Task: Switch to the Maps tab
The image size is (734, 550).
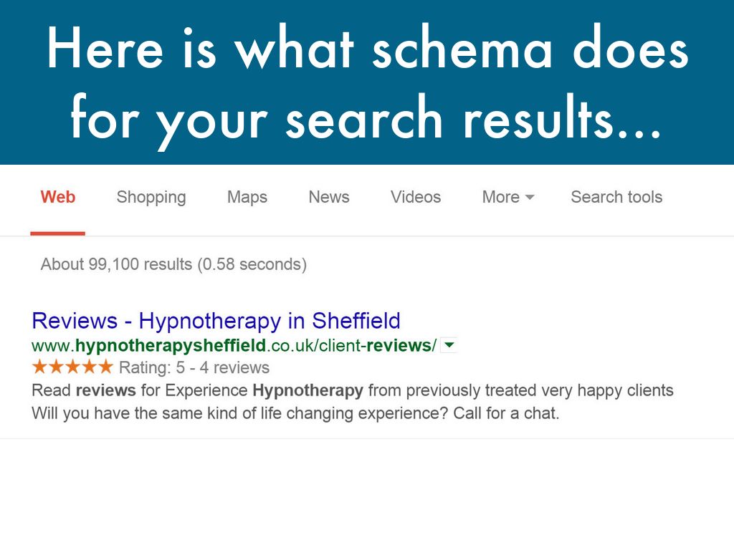Action: point(247,197)
